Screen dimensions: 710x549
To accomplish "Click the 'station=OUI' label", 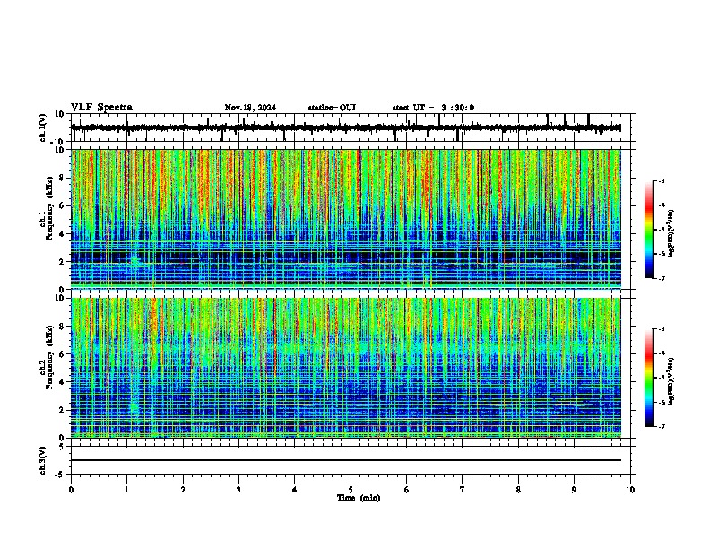I will pyautogui.click(x=332, y=108).
